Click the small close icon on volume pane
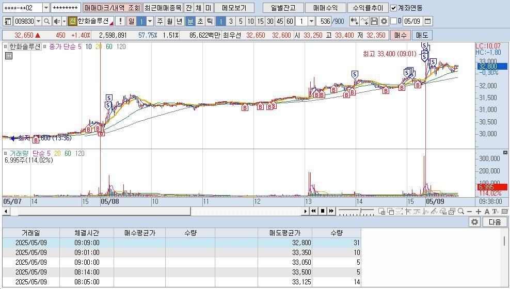This screenshot has height=289, width=510. coord(505,152)
